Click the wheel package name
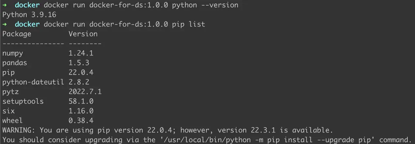Viewport: 415px width, 144px height. (x=13, y=120)
